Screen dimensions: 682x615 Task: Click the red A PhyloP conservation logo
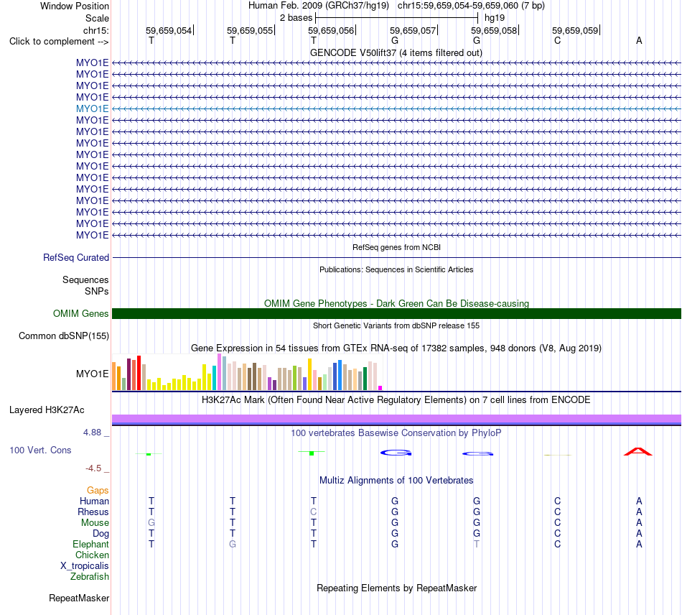638,452
